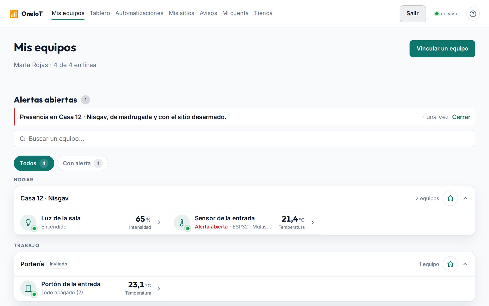This screenshot has height=306, width=489.
Task: Click the home icon for Portería
Action: 450,264
